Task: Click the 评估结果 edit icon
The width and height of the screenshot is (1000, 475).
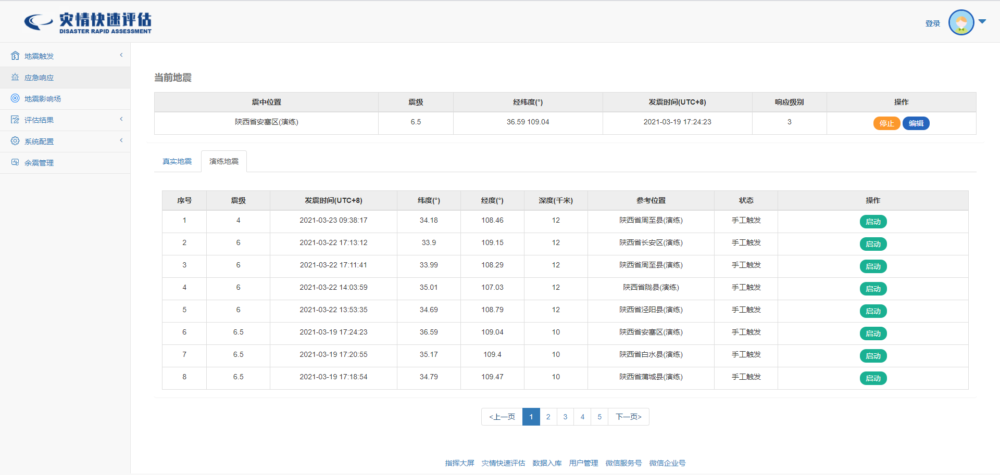Action: (15, 120)
